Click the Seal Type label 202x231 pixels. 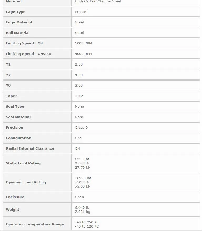click(x=15, y=106)
